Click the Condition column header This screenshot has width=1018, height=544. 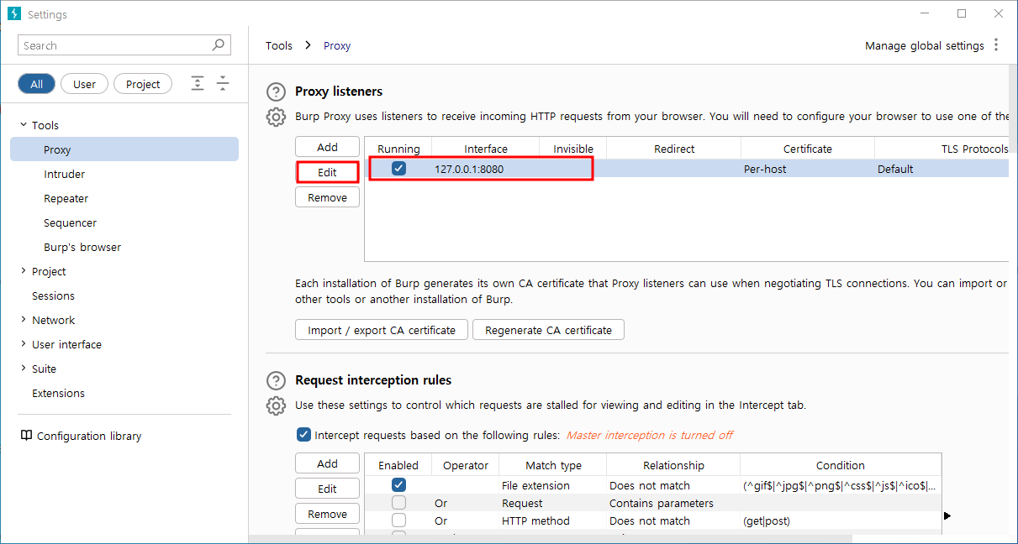pyautogui.click(x=840, y=465)
